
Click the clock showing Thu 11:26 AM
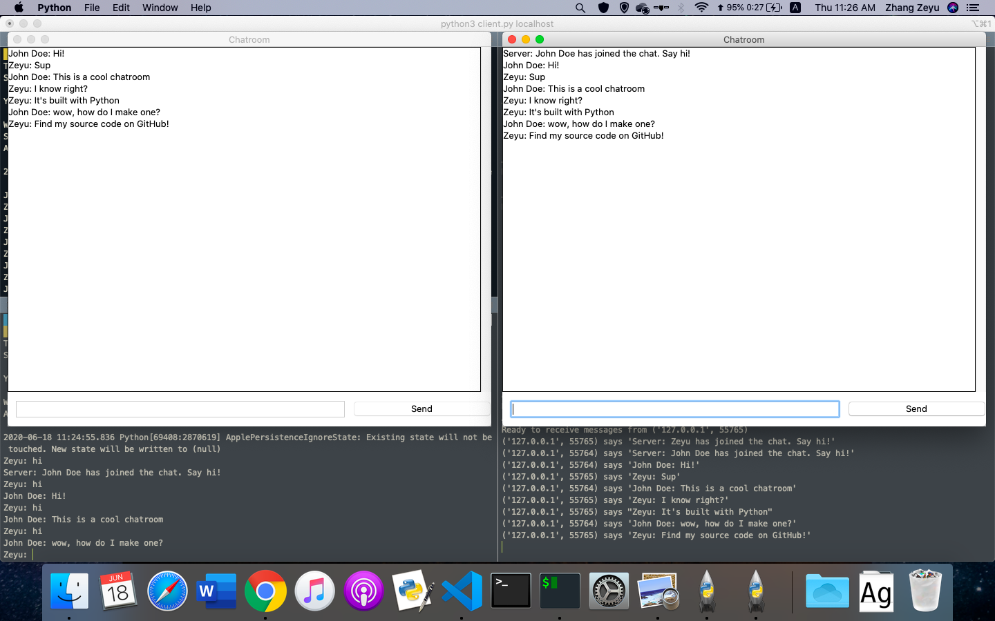click(845, 8)
